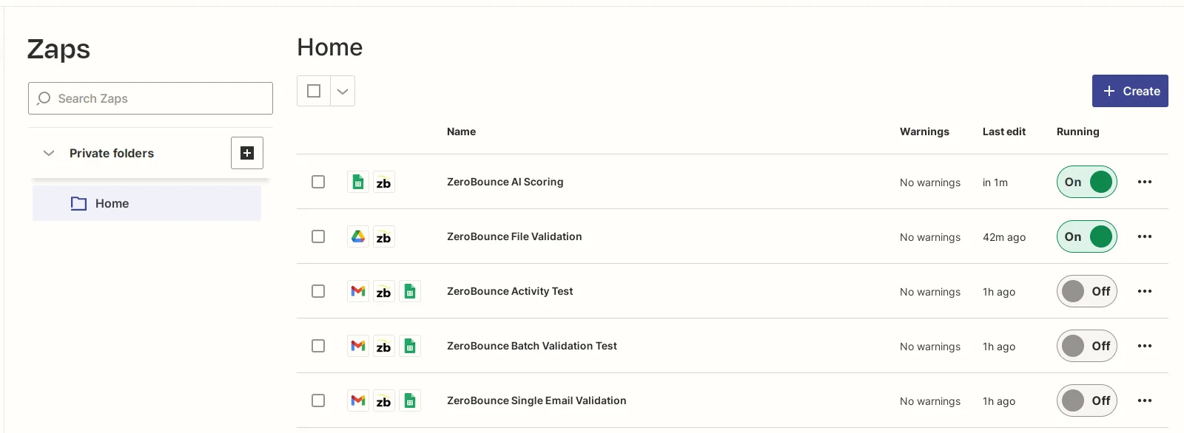The height and width of the screenshot is (433, 1184).
Task: Add a new private folder with plus icon
Action: point(247,153)
